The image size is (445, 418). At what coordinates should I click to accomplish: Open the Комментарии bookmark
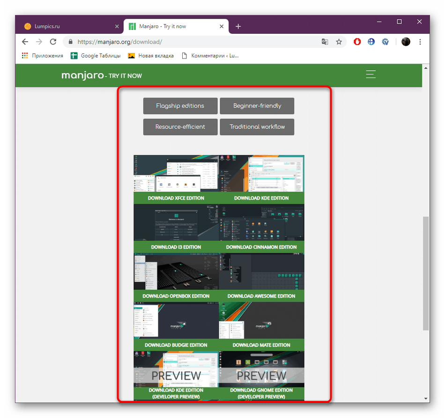[210, 56]
